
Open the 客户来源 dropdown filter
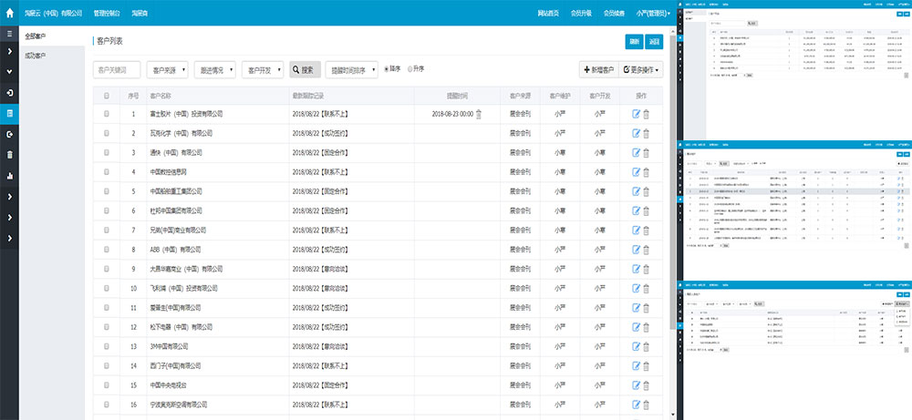[168, 69]
